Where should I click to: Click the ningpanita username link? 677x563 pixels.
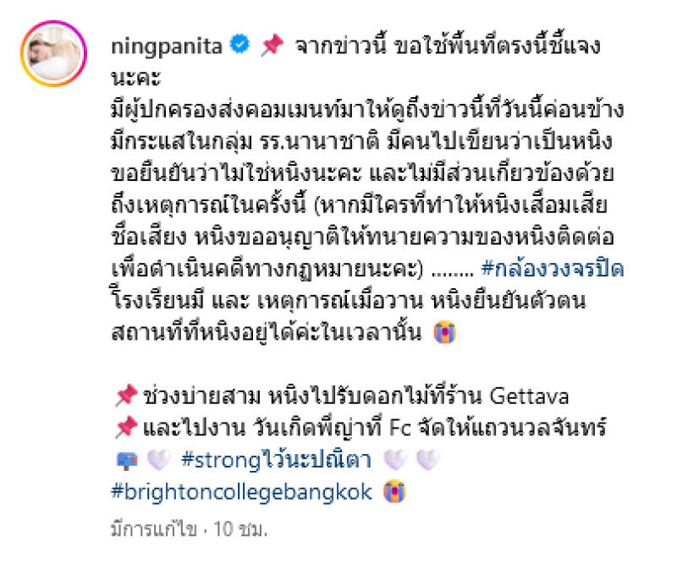pyautogui.click(x=167, y=46)
